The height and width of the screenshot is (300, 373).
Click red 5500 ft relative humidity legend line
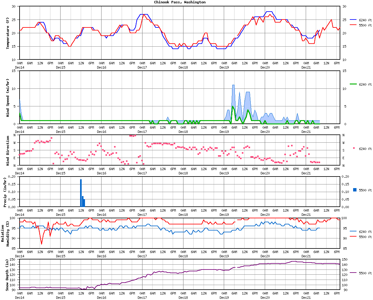(353, 237)
